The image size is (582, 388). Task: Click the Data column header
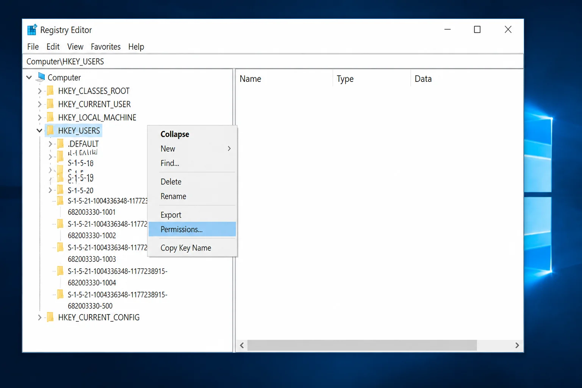(x=467, y=79)
